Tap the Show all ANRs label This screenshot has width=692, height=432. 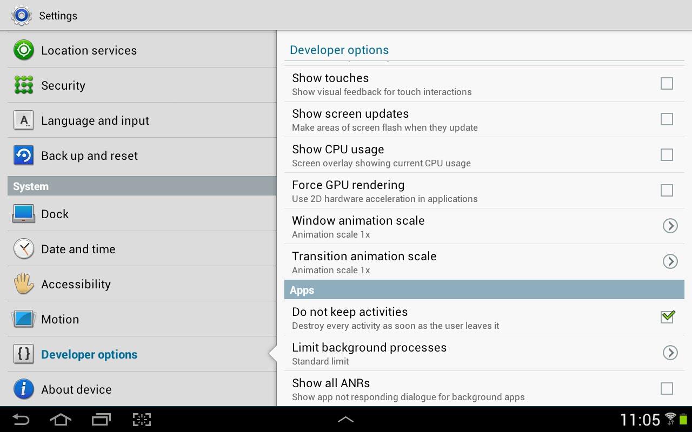331,383
